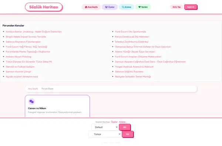
Task: Open Adana Yüreğir Beyaz Eşya Servisleri
Action: [135, 52]
